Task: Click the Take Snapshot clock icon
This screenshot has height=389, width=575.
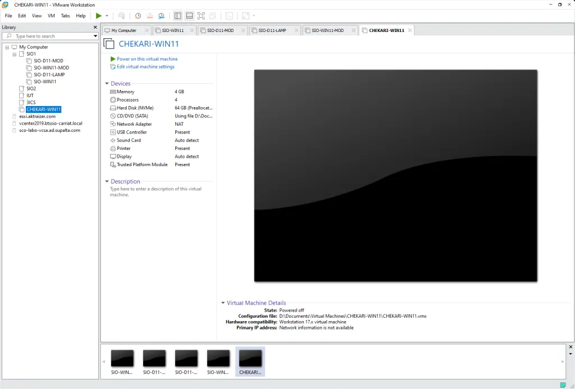Action: point(138,16)
